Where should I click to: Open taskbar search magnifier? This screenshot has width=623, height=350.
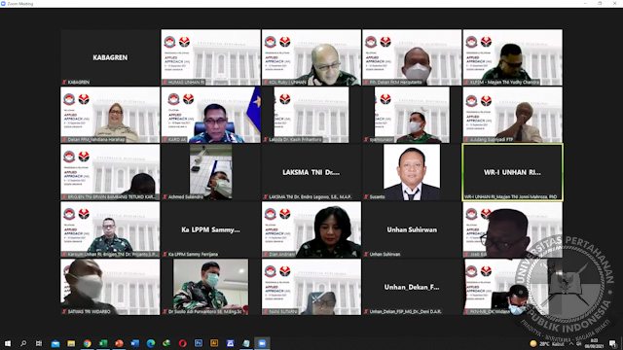(x=23, y=343)
